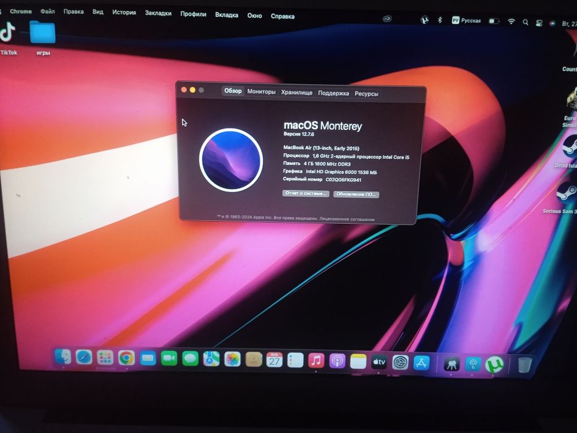The height and width of the screenshot is (433, 577).
Task: Select the Обзор tab
Action: coord(233,90)
